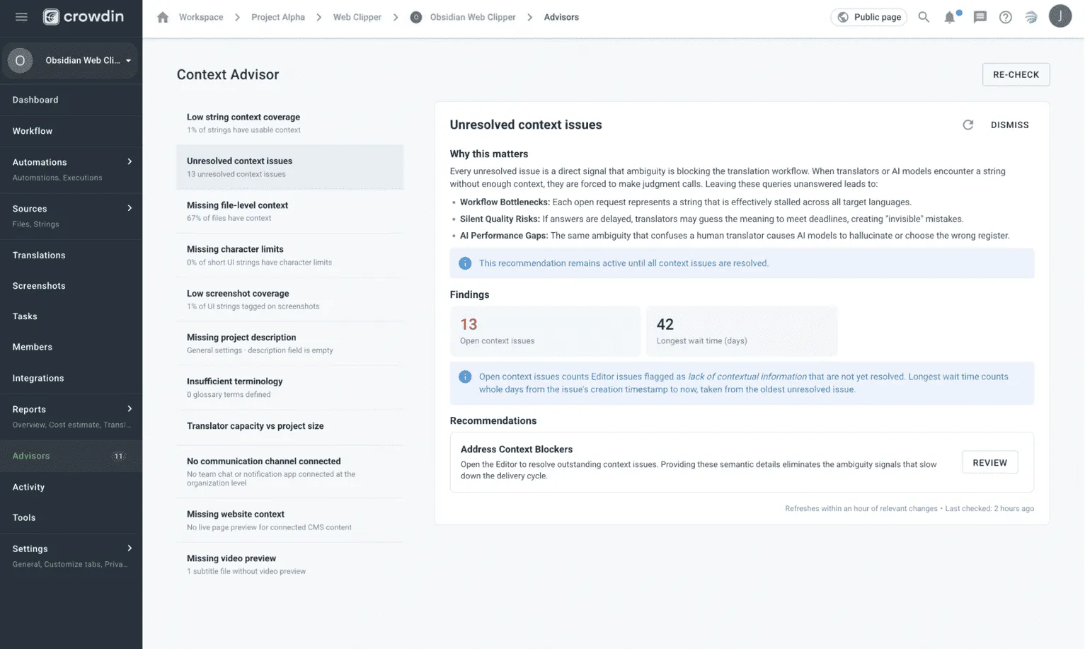Select Low screenshot coverage advisor

coord(289,299)
